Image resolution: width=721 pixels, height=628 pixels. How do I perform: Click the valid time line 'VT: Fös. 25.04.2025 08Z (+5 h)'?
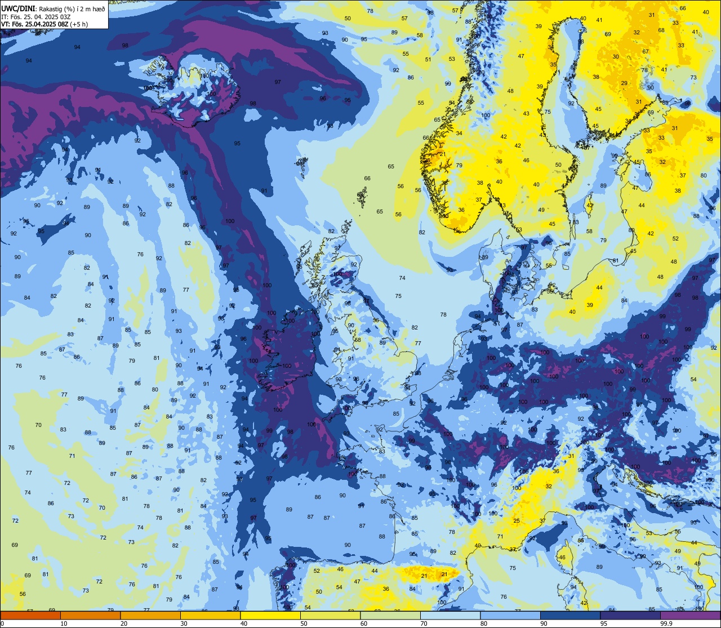click(x=44, y=24)
